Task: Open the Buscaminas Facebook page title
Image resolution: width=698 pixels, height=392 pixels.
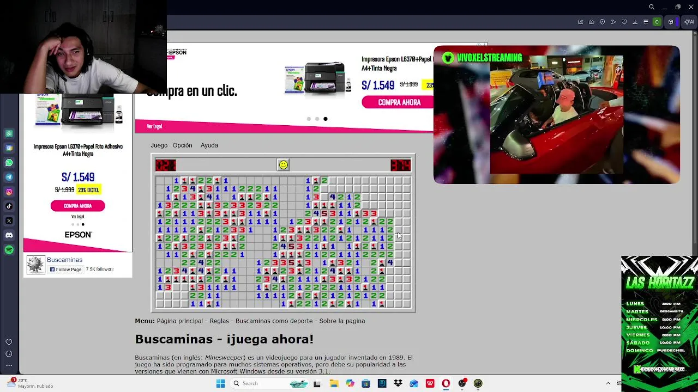Action: point(64,260)
